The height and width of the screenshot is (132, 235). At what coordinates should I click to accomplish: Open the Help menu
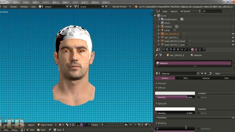point(33,7)
